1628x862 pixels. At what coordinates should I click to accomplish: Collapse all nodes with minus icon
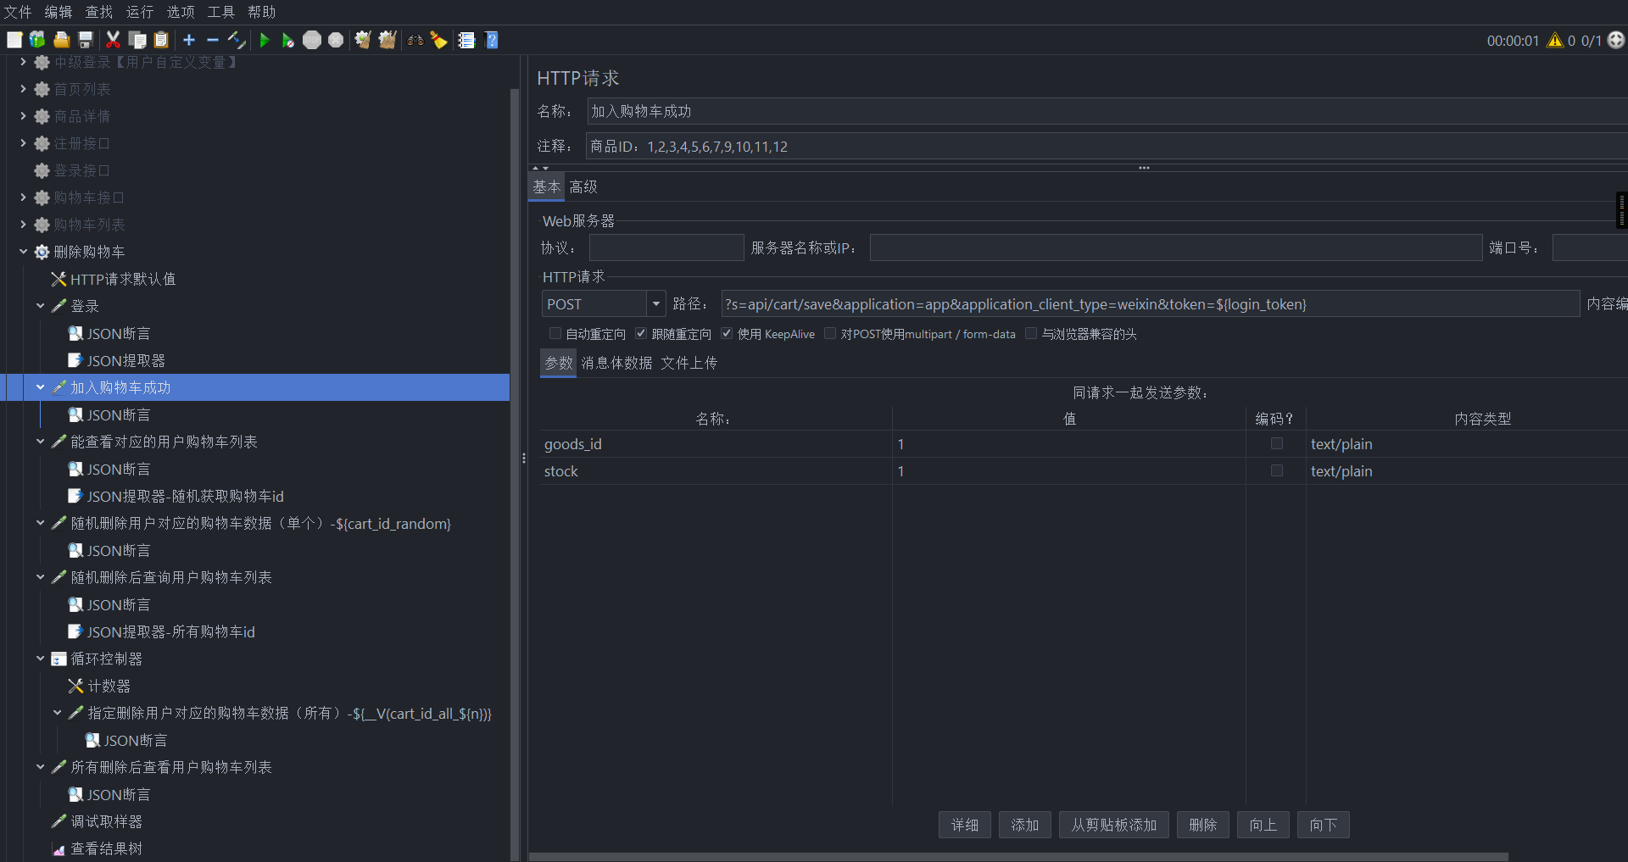pos(213,40)
